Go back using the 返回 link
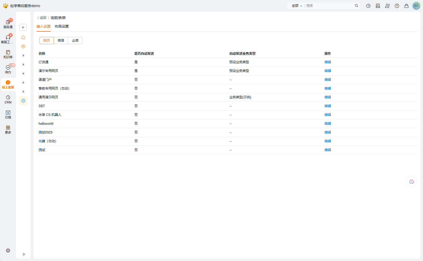 point(42,18)
